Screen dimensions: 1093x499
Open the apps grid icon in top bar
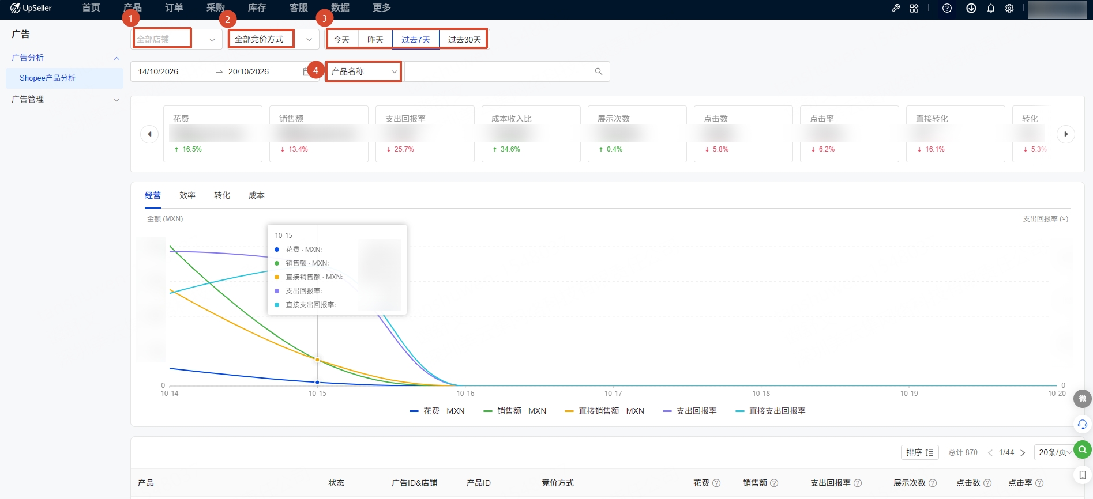tap(914, 8)
